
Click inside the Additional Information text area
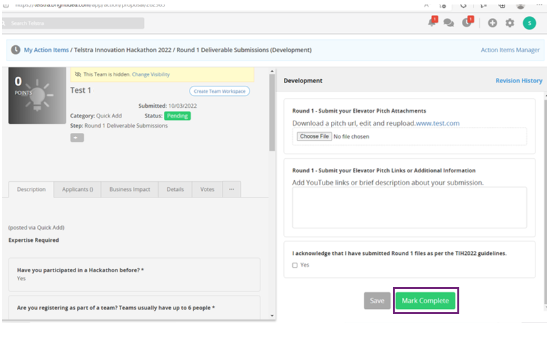point(409,208)
